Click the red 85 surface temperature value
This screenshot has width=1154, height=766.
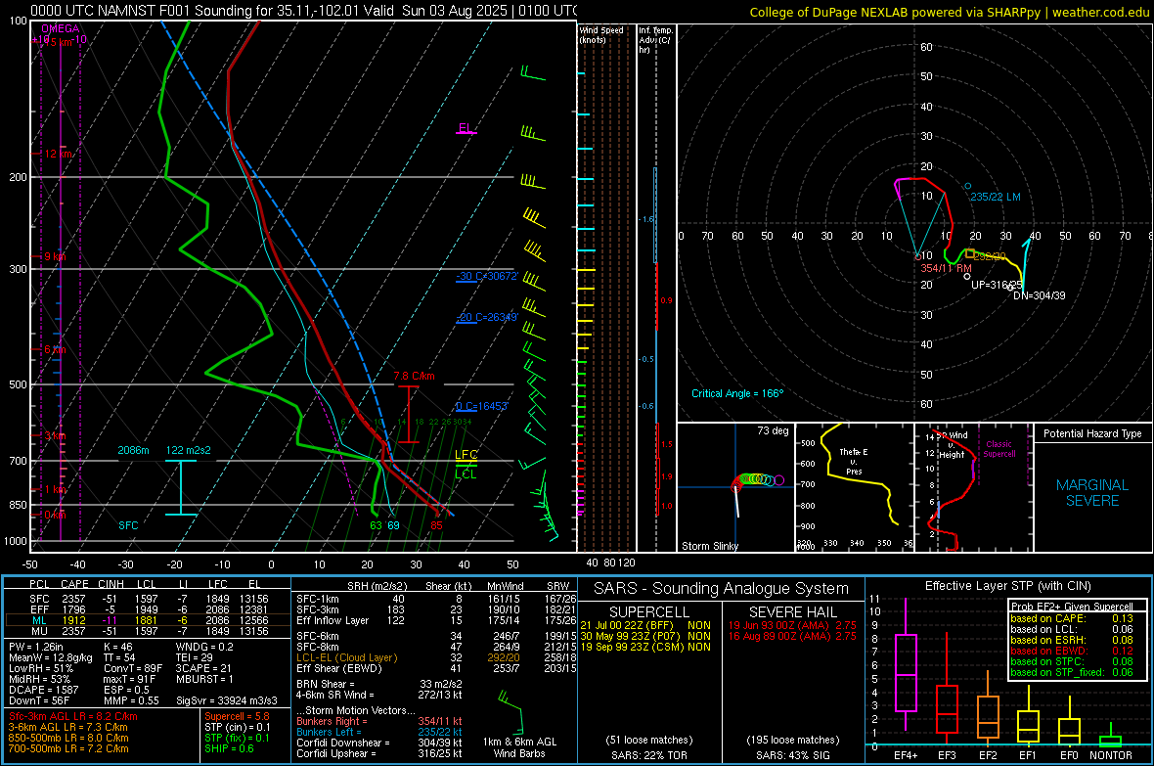point(437,525)
